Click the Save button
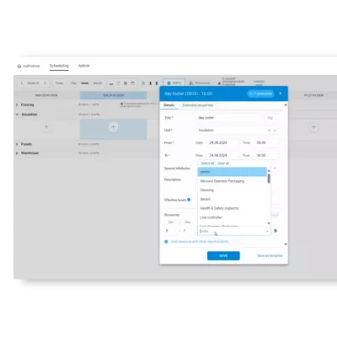The height and width of the screenshot is (337, 337). coord(223,255)
